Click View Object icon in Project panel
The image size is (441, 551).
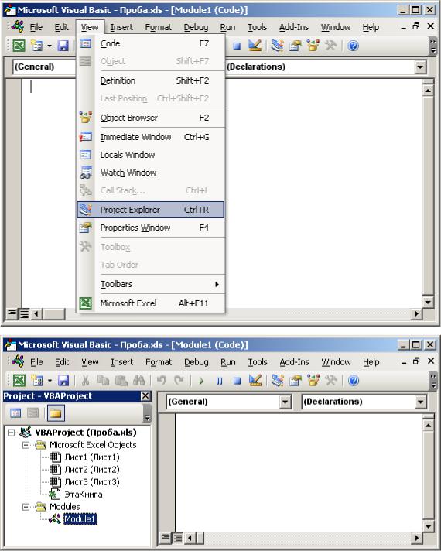[x=33, y=413]
